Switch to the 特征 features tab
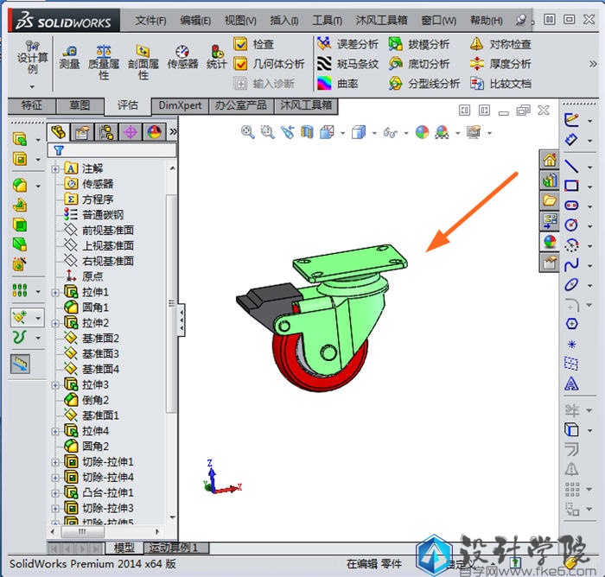 tap(31, 105)
